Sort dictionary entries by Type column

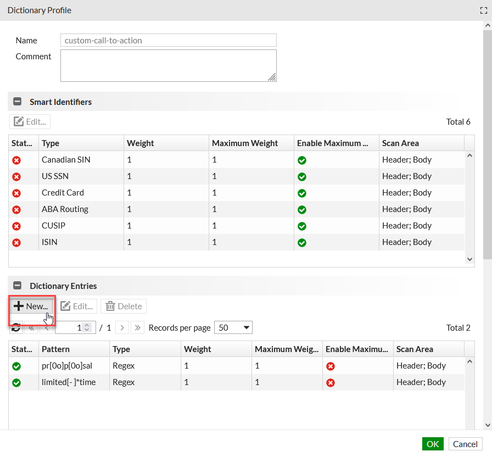145,349
